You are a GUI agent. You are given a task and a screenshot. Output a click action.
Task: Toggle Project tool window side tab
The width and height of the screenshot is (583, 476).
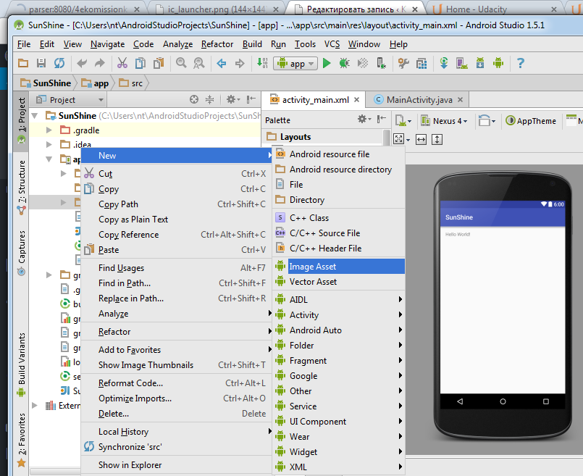(x=22, y=121)
